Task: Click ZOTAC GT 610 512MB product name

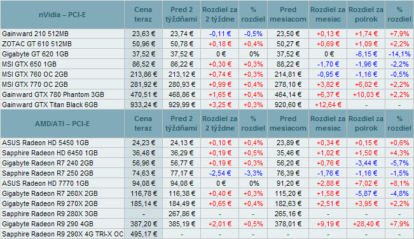Action: coord(37,44)
